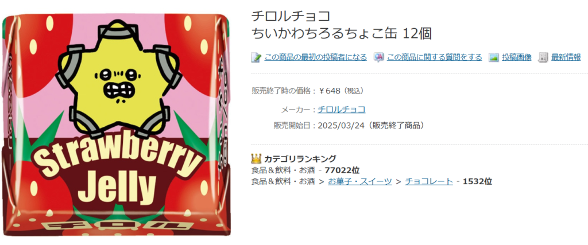Screen dimensions: 588x245
Task: Click the Q&A speech bubble icon
Action: 379,57
